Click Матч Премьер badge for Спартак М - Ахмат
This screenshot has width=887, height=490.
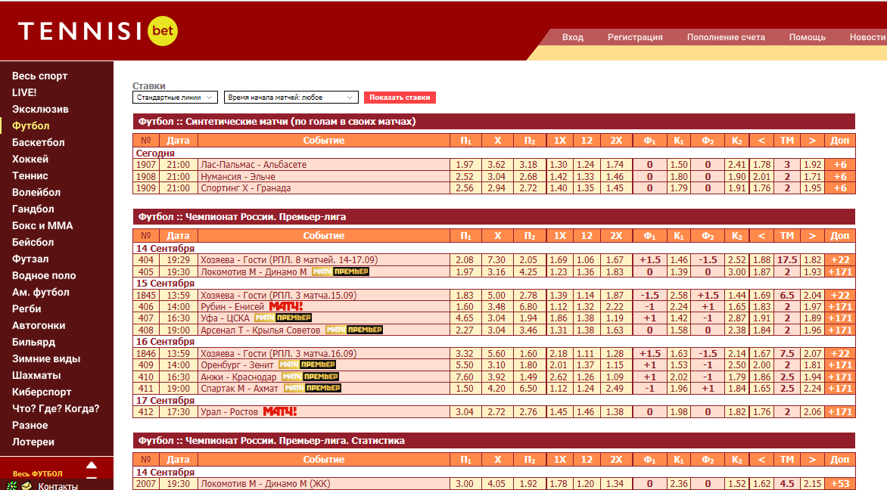(x=313, y=388)
